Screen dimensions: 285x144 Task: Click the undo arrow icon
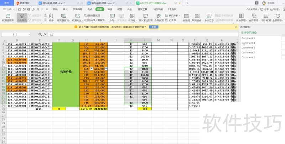tap(38, 9)
